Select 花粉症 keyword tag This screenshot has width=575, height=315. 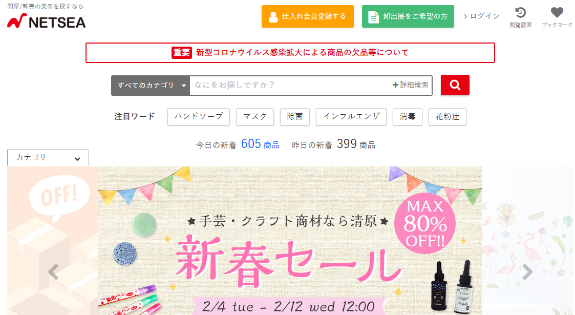448,117
